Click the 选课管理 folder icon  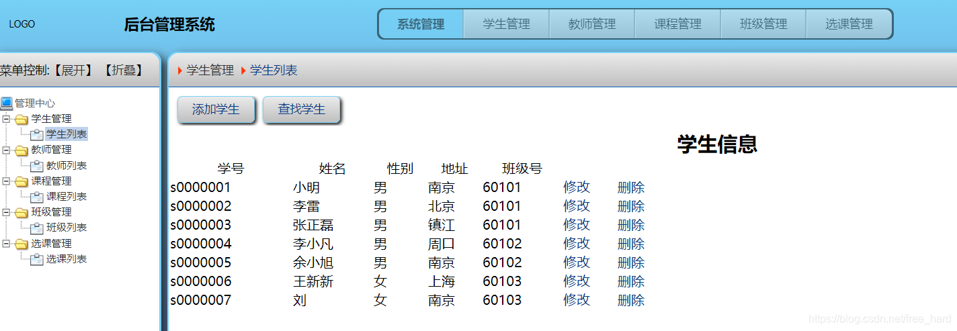pyautogui.click(x=22, y=244)
